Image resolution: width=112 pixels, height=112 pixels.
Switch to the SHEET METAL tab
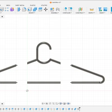20,5
